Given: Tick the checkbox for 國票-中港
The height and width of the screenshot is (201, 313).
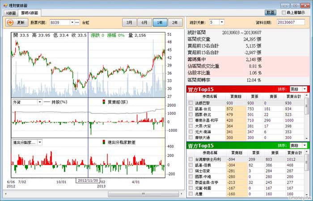Looking at the screenshot, I should [191, 176].
